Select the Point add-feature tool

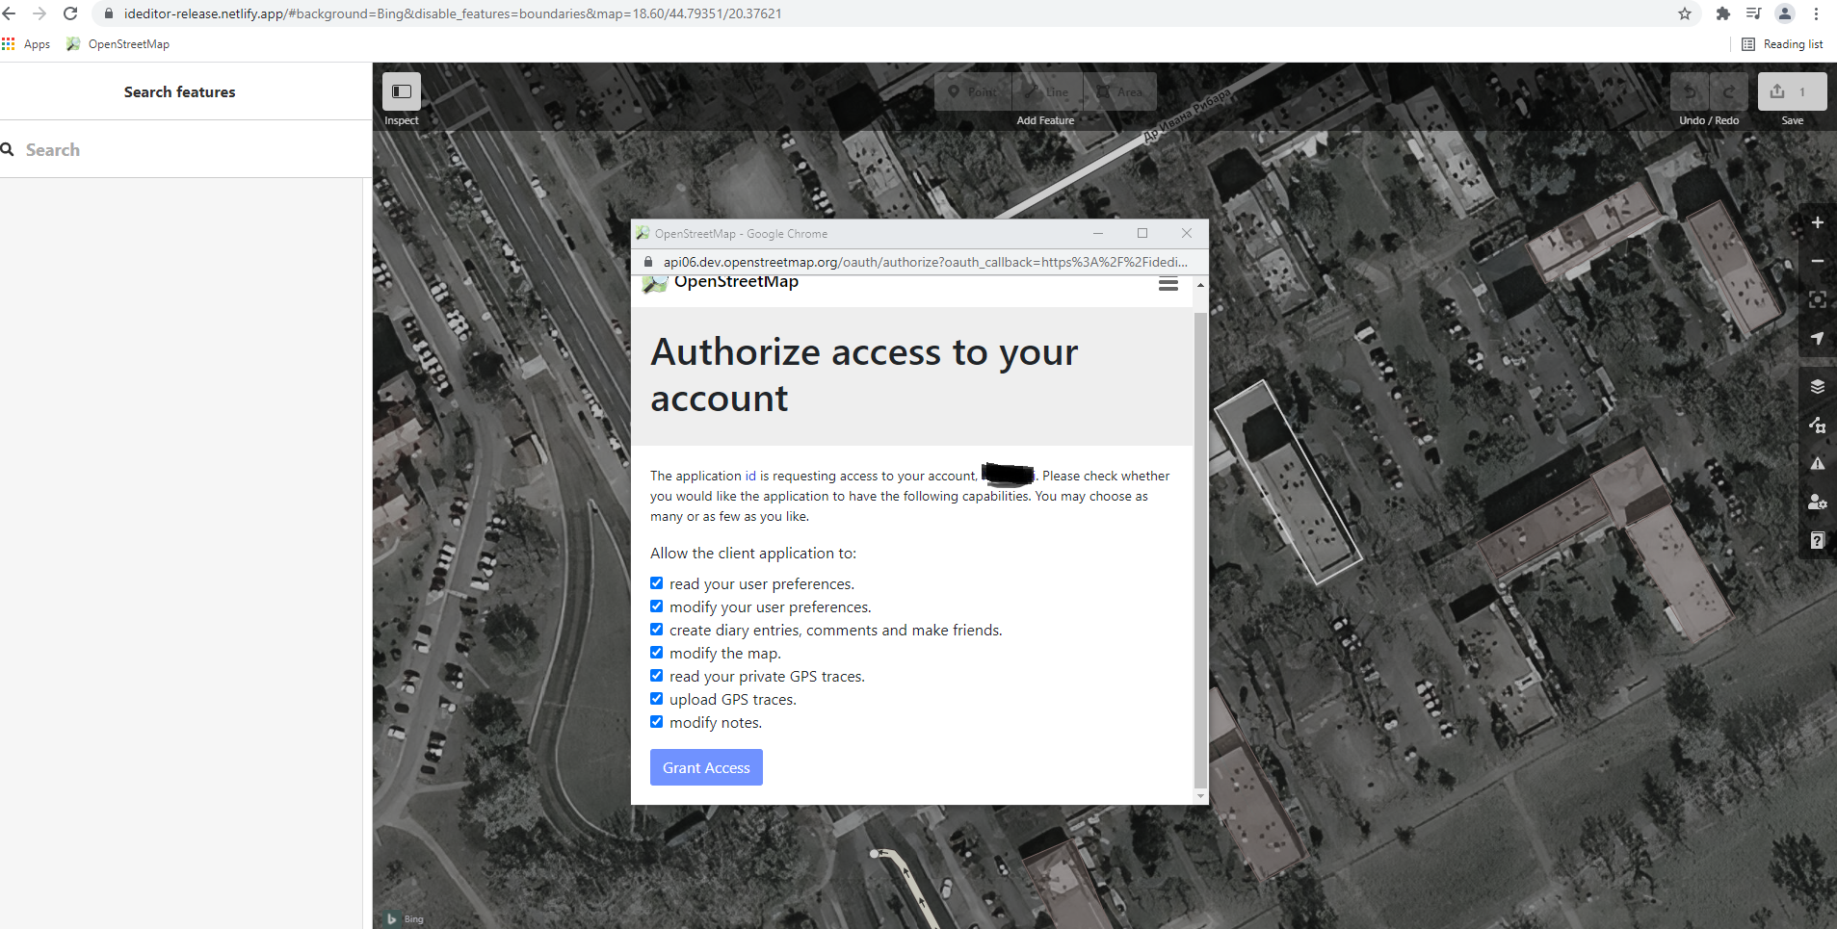[x=973, y=91]
